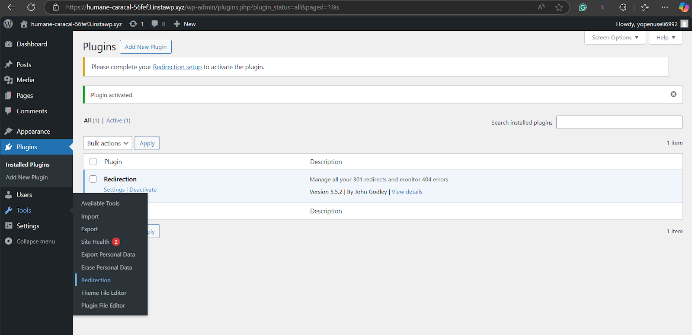Open the browser Extensions puzzle icon
692x335 pixels.
(623, 7)
